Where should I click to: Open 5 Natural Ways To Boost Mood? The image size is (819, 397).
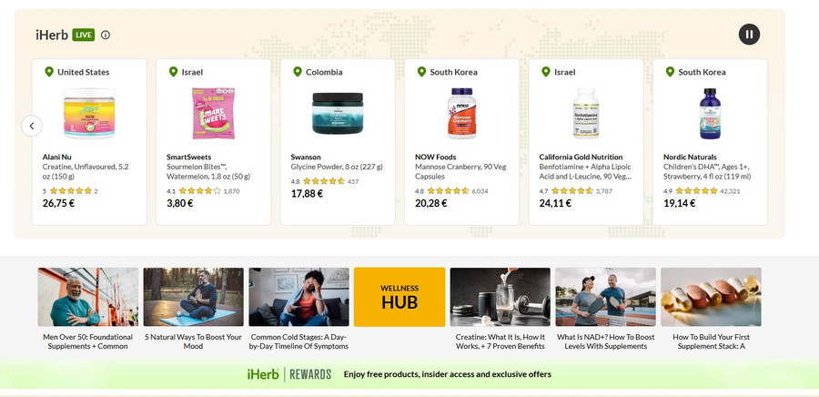click(x=193, y=309)
